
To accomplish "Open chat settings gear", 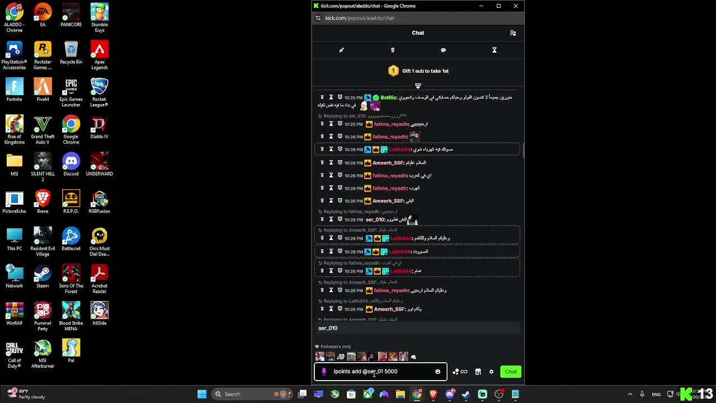I will coord(492,372).
